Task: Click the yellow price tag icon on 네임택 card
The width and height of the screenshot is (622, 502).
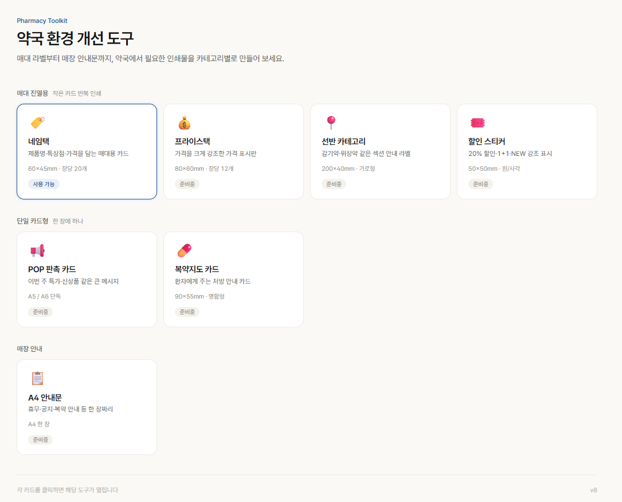Action: 38,123
